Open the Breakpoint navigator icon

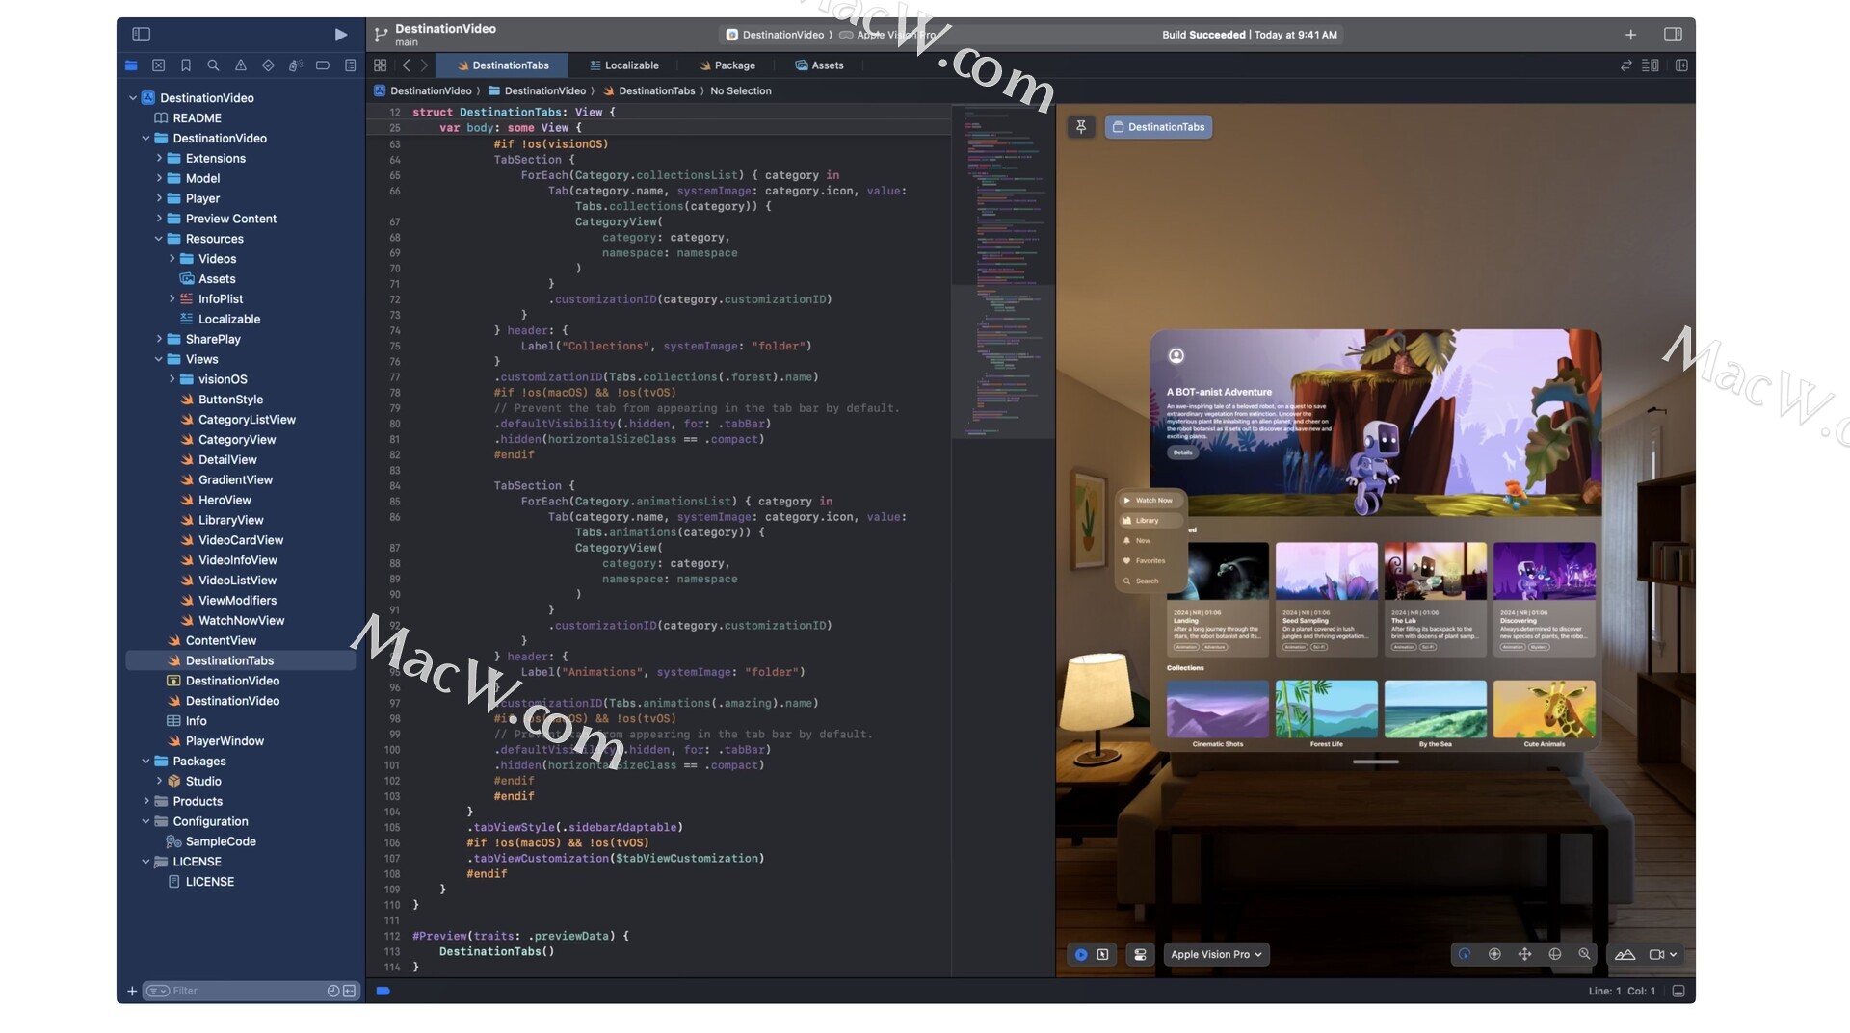[323, 65]
